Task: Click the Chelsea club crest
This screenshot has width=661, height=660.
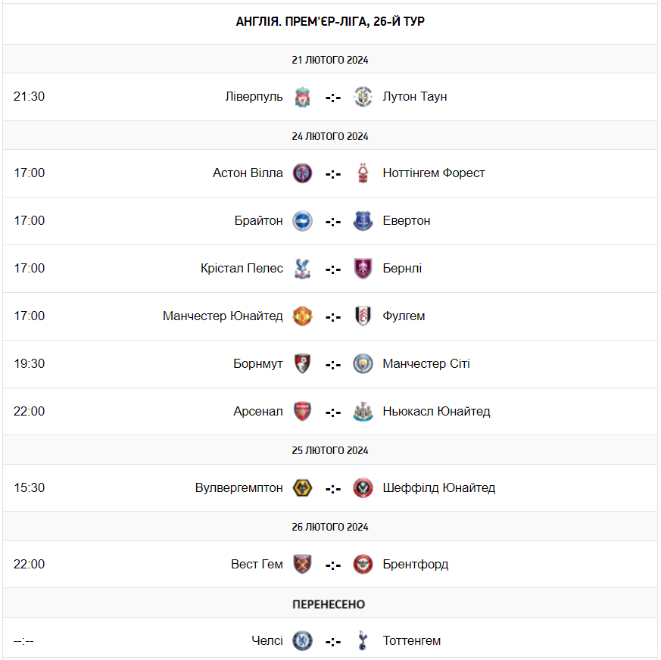Action: click(x=303, y=641)
